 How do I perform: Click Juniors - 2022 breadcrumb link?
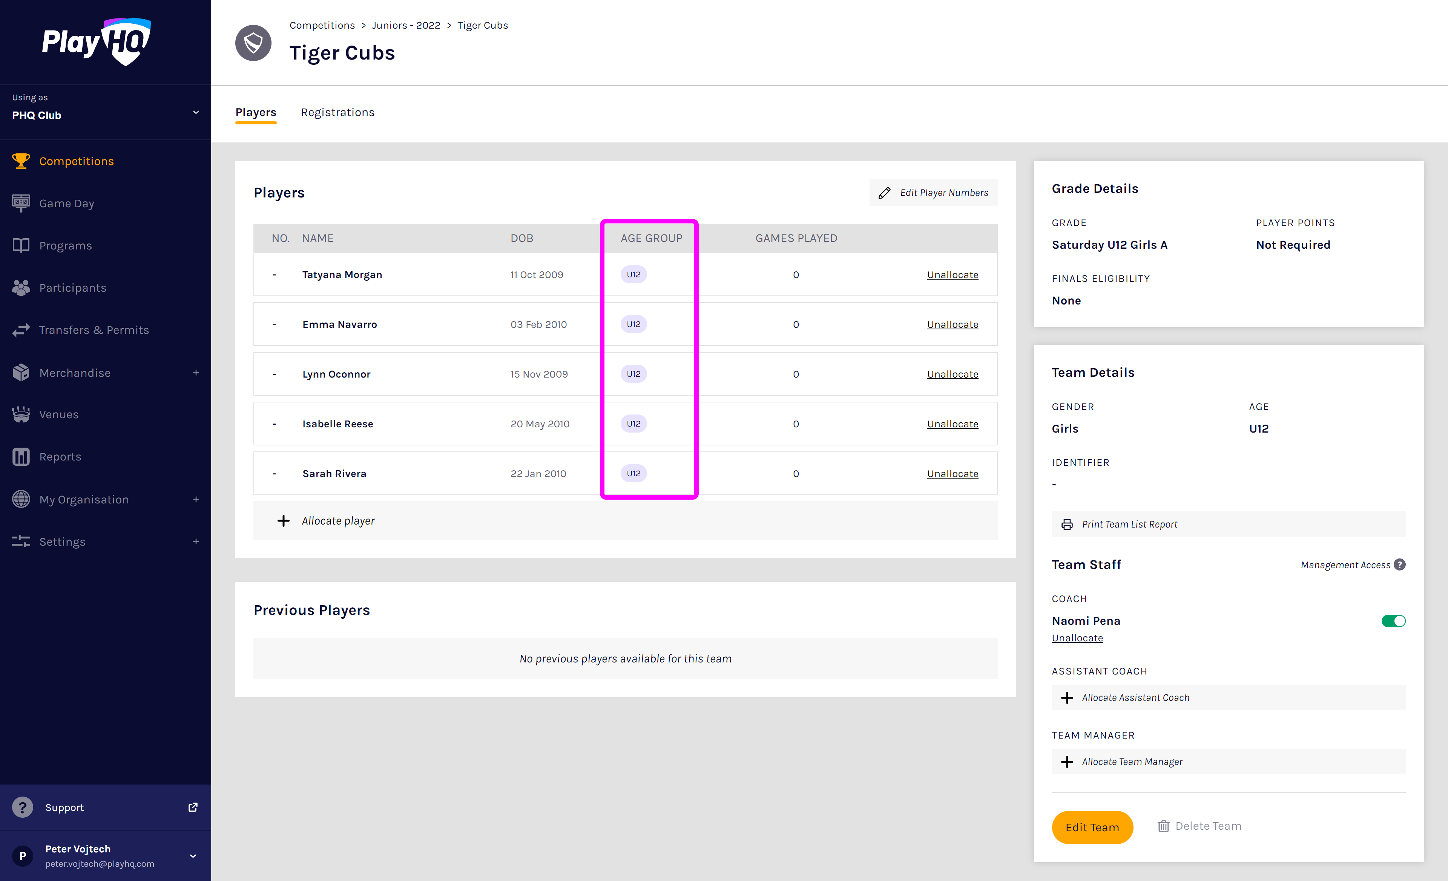405,25
